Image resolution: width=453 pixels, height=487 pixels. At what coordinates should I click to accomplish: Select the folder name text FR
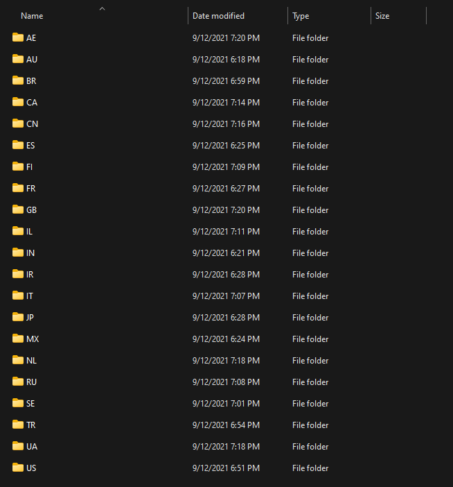point(30,188)
